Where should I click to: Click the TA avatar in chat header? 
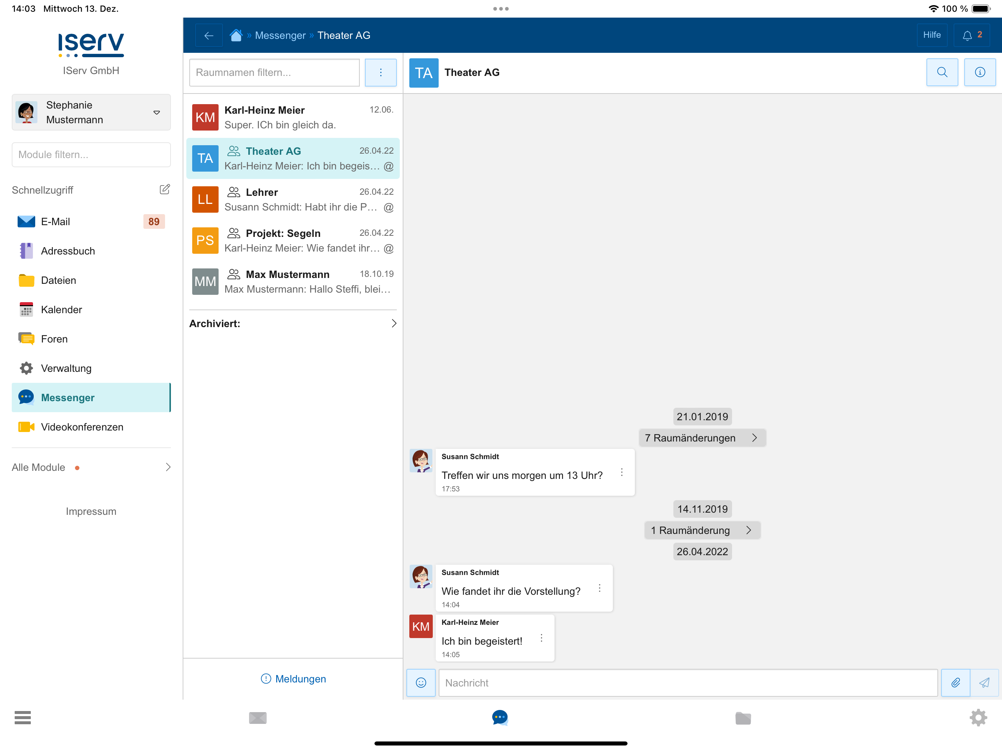tap(424, 73)
